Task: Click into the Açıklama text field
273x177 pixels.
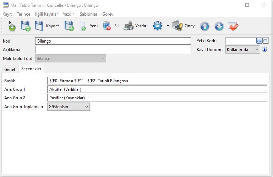Action: click(113, 50)
